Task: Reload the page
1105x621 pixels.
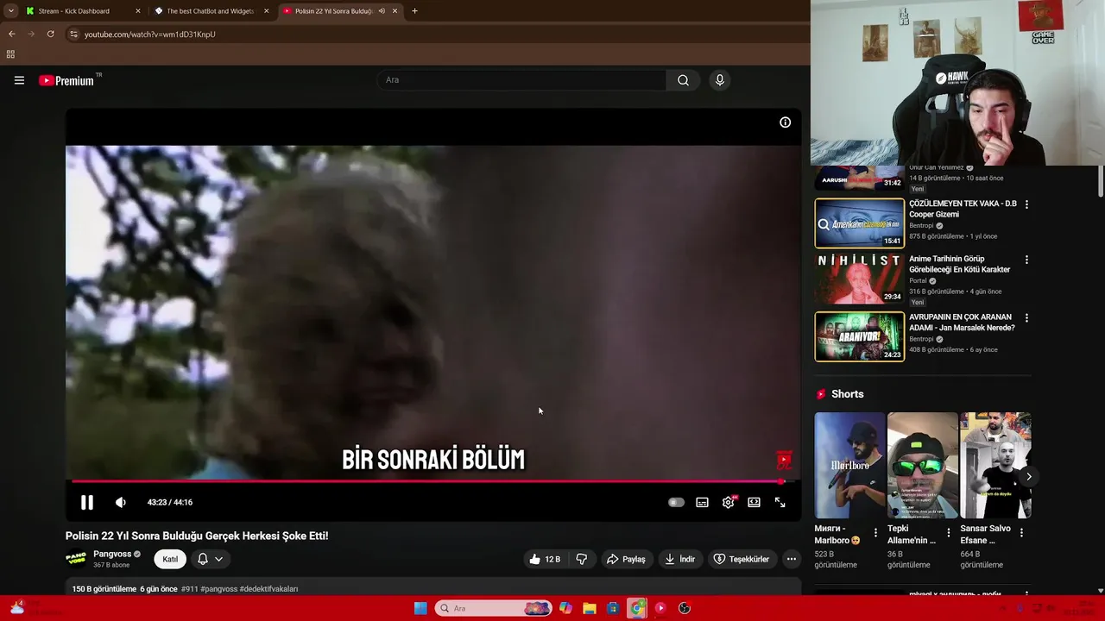Action: [50, 34]
